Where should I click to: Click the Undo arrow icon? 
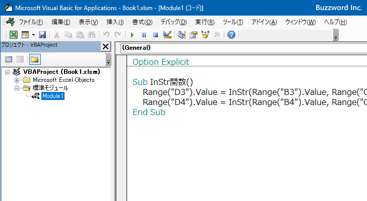click(106, 35)
